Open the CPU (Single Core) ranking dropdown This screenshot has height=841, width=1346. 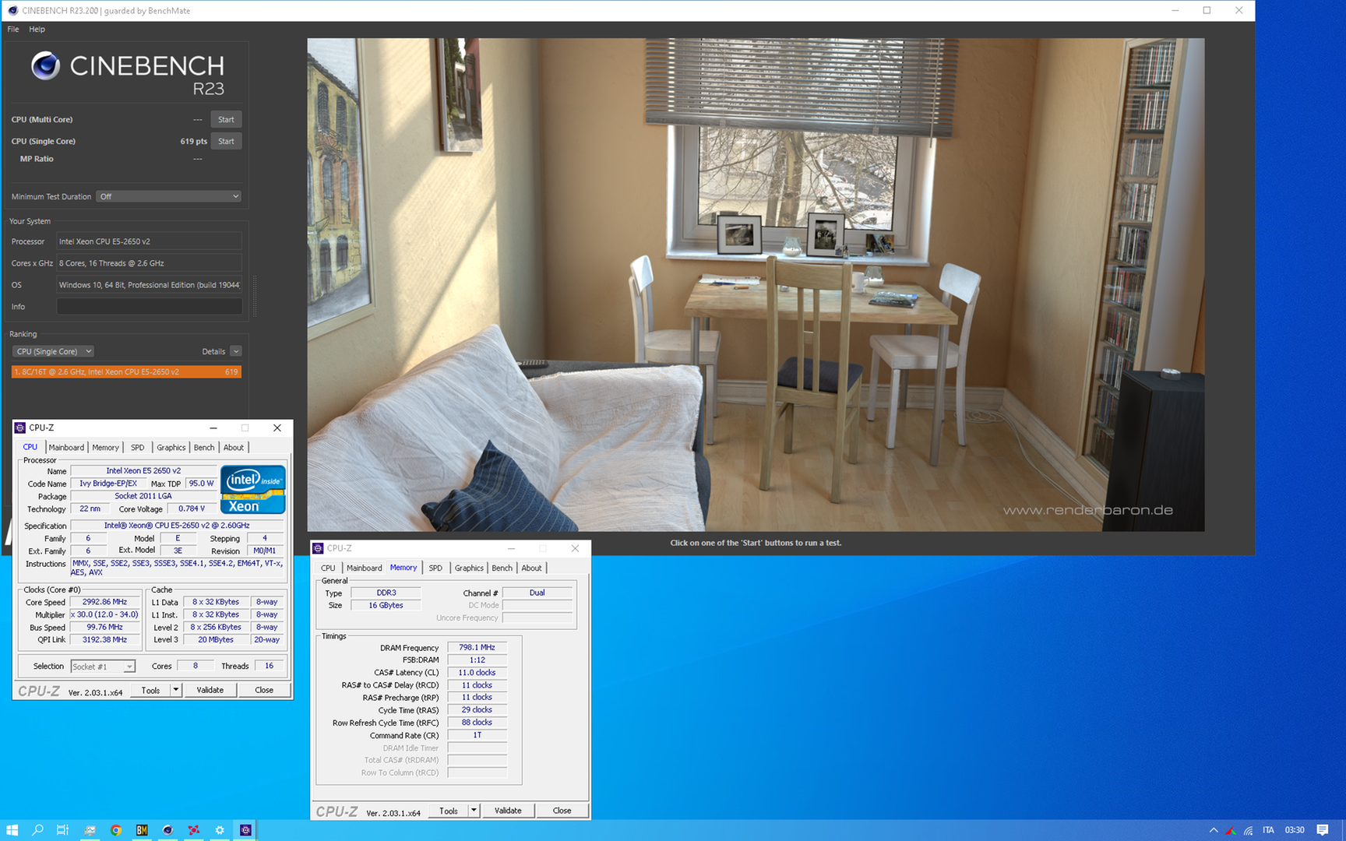53,351
